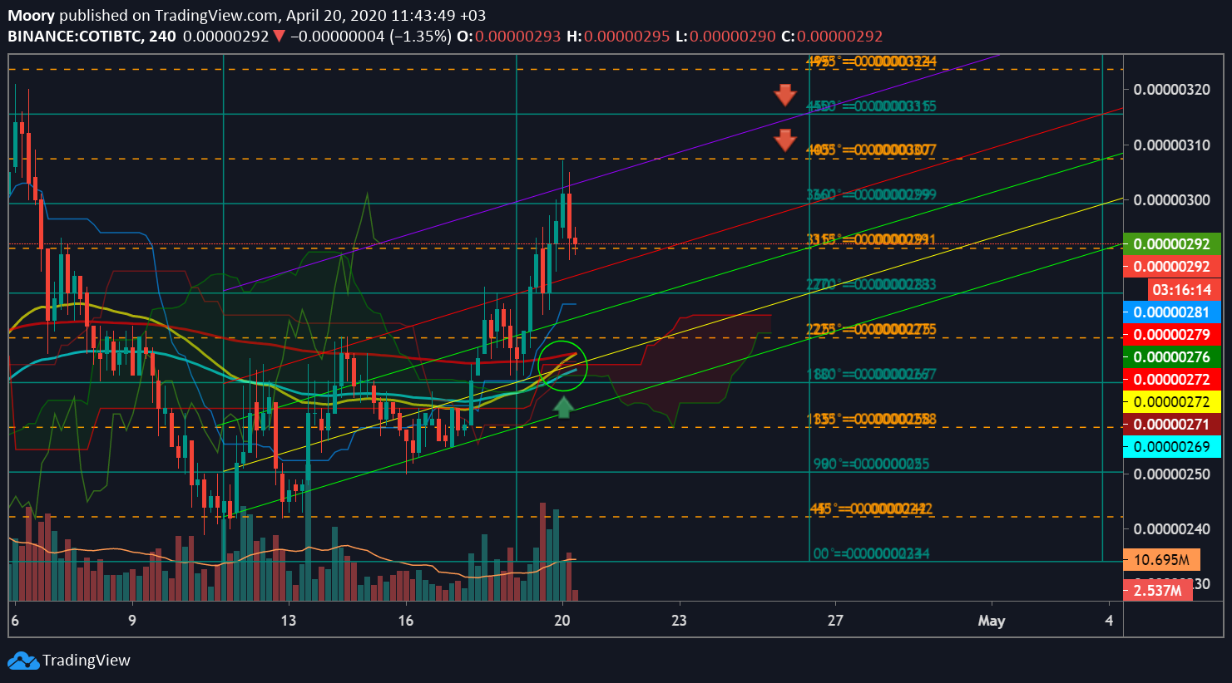This screenshot has width=1232, height=683.
Task: Click the red 2.537M volume tag
Action: coord(1157,591)
